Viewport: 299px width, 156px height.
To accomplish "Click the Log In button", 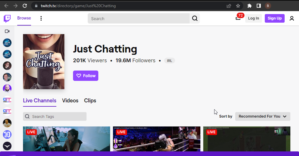I will pyautogui.click(x=253, y=18).
